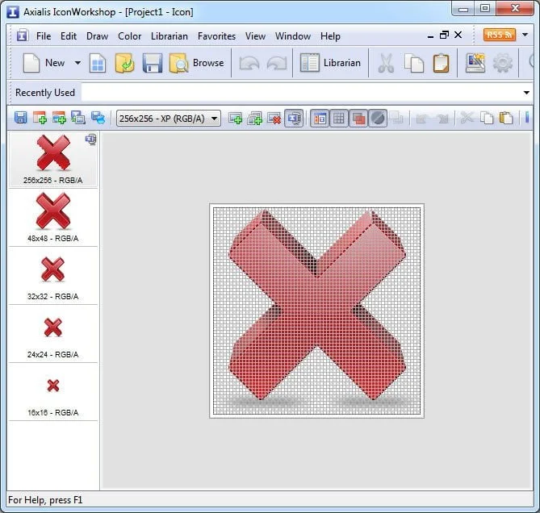This screenshot has height=513, width=540.
Task: Open the Librarian toolbar button
Action: point(330,63)
